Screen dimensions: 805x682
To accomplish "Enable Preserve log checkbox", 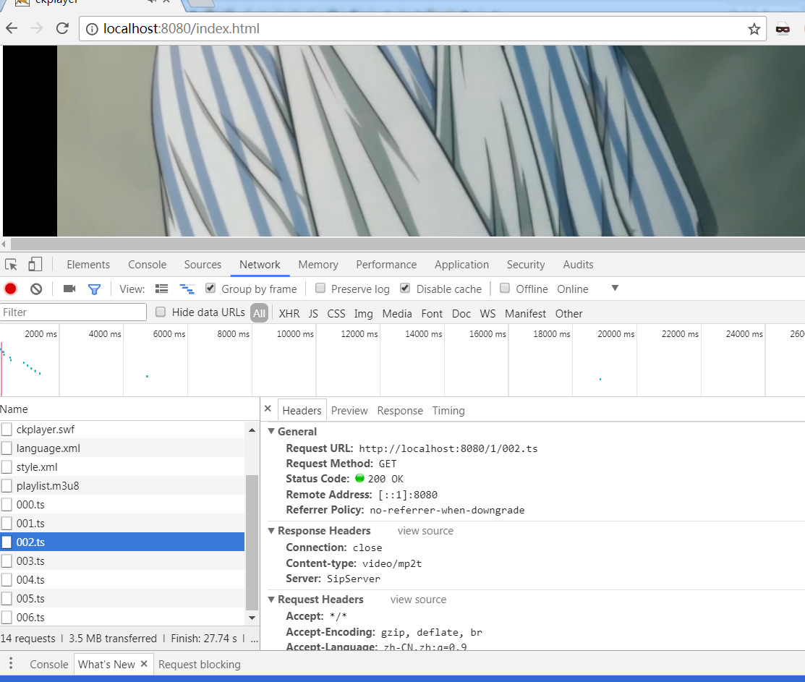I will coord(320,288).
